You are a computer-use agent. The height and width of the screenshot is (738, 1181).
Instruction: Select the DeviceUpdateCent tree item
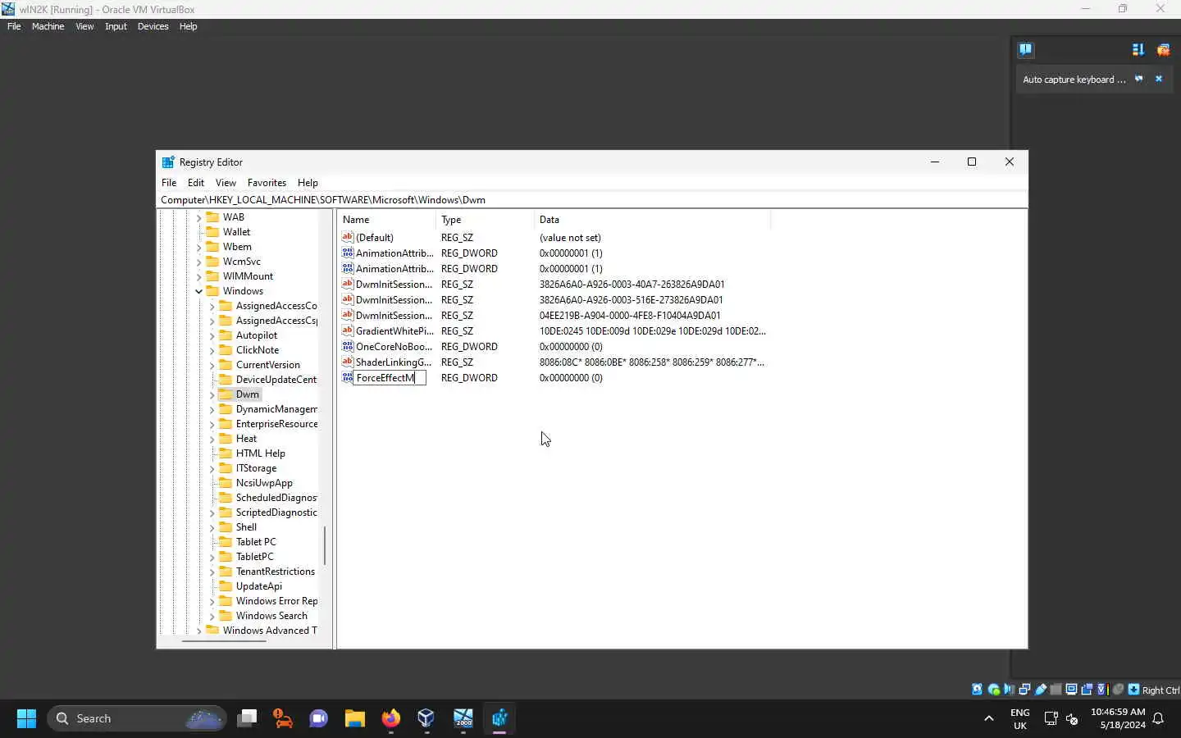276,380
